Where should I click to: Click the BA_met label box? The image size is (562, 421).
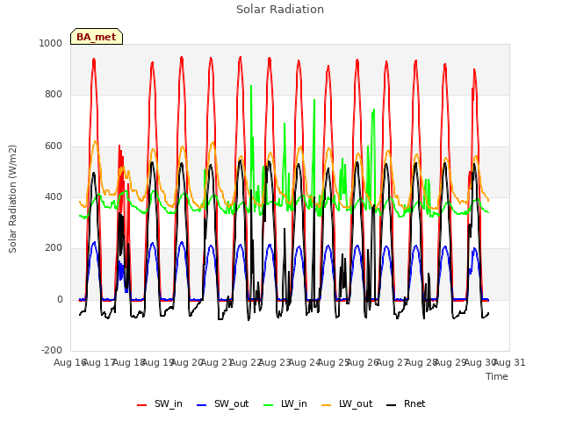coord(97,37)
